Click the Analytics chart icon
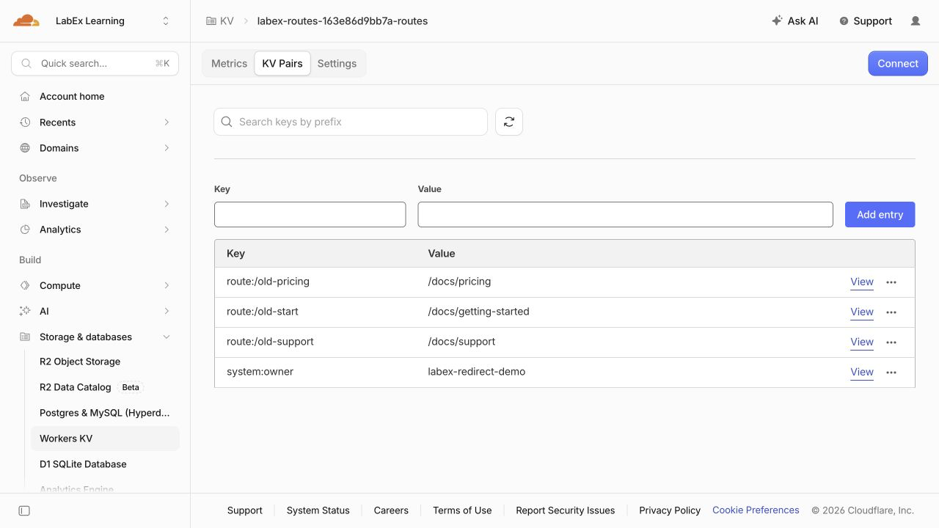Screen dimensions: 939x528 [25, 230]
